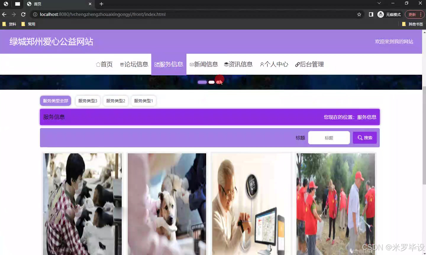
Task: Click the 标题 search input field
Action: [329, 138]
